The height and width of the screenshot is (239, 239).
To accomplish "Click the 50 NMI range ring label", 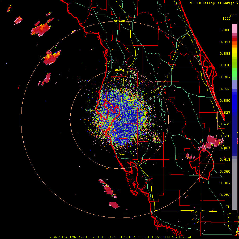I will (119, 70).
